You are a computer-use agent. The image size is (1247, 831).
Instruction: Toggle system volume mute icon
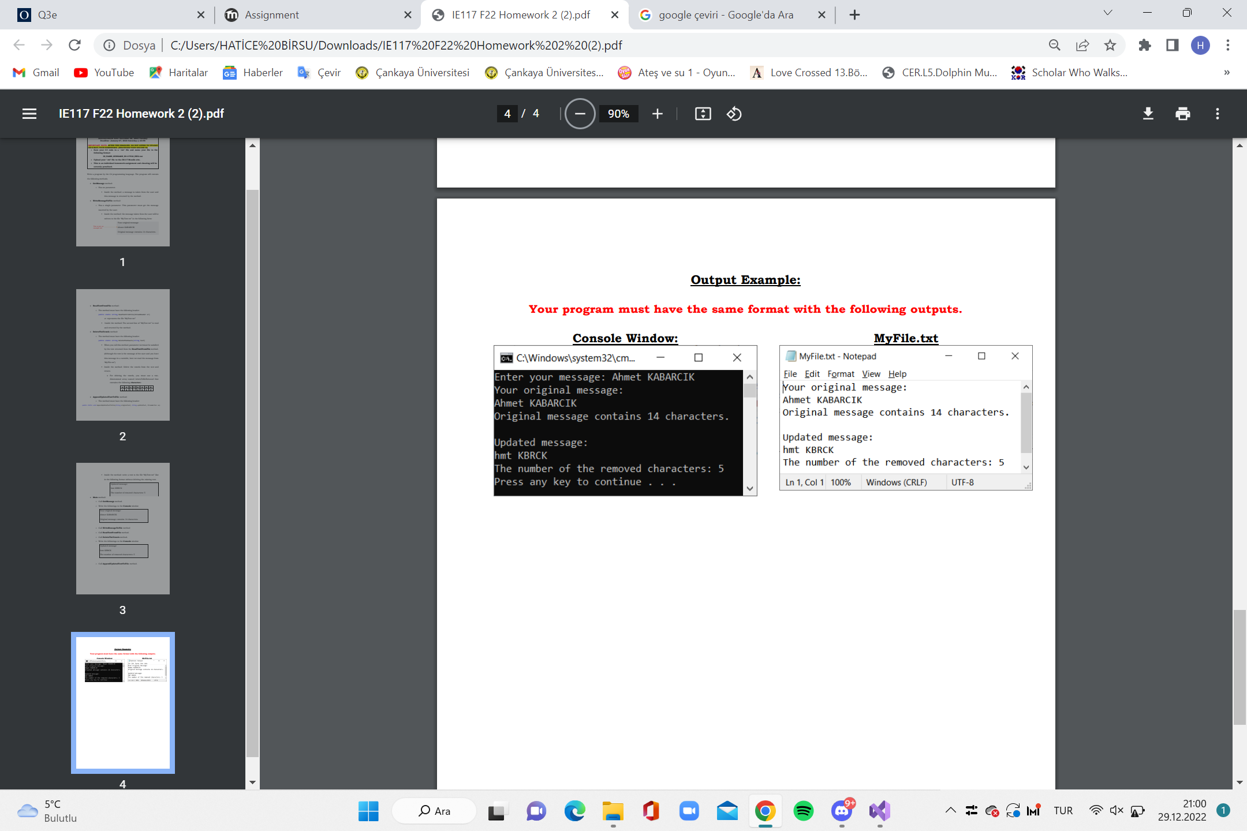(1116, 810)
